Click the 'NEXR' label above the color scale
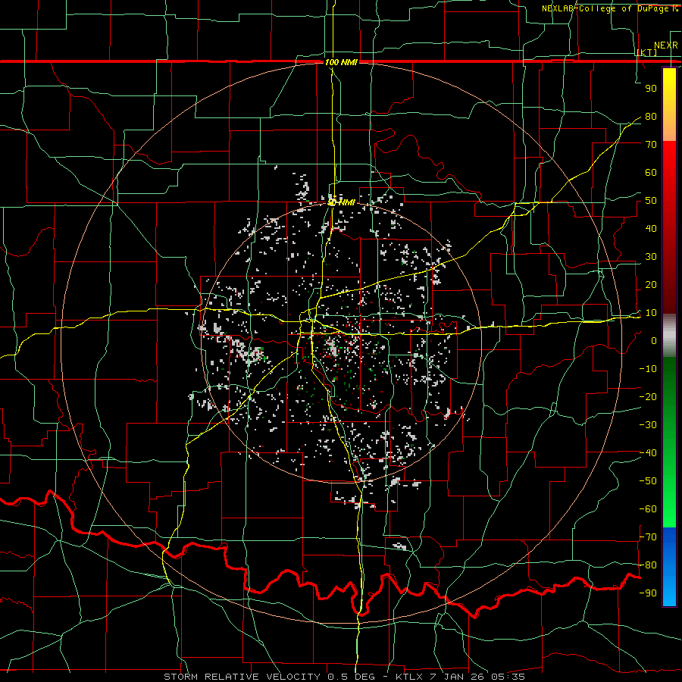Screen dimensions: 682x682 (x=666, y=45)
